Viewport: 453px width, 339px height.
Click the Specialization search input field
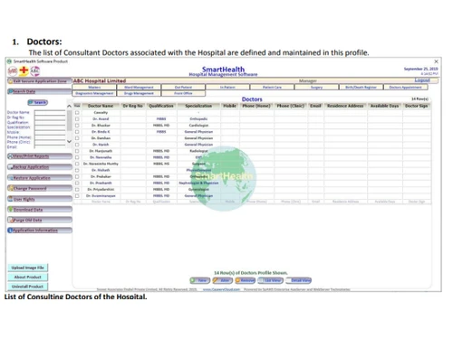pos(50,127)
